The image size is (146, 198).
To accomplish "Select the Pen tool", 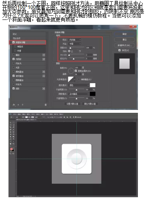I will coord(11,139).
